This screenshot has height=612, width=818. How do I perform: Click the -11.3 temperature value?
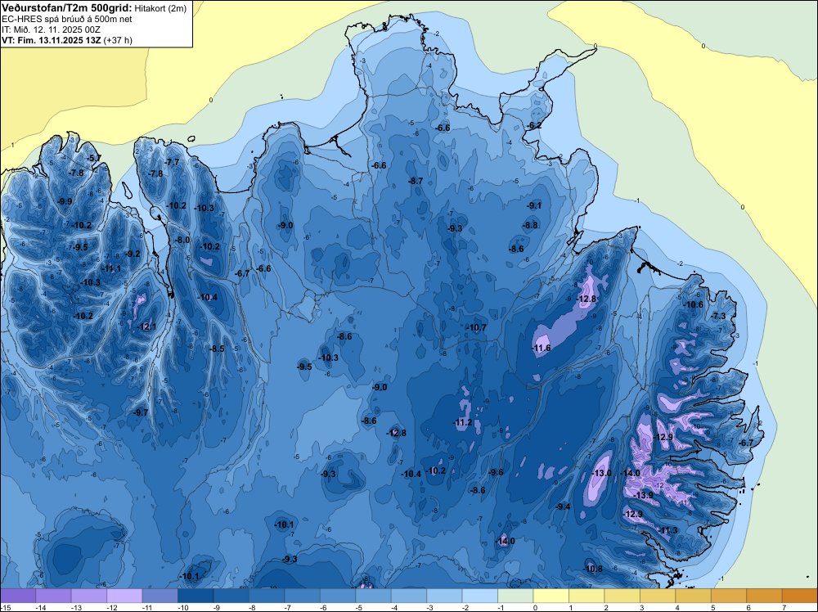pyautogui.click(x=669, y=530)
